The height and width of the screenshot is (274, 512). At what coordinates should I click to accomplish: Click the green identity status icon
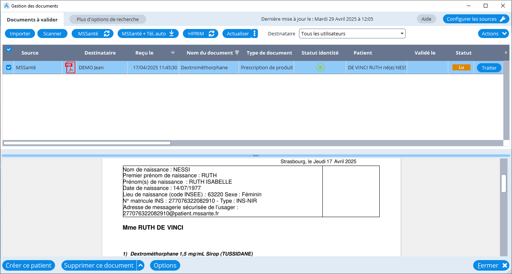(x=320, y=67)
